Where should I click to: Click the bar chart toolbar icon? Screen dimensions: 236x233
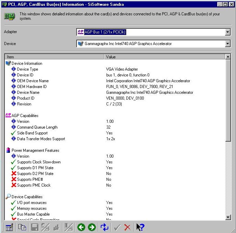coord(56,228)
